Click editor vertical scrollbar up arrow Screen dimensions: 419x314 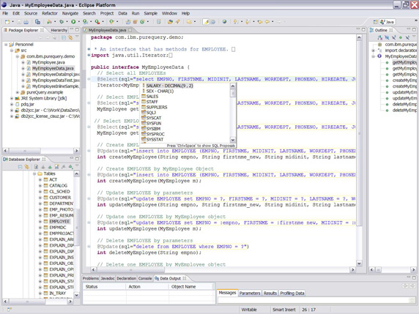(x=359, y=37)
